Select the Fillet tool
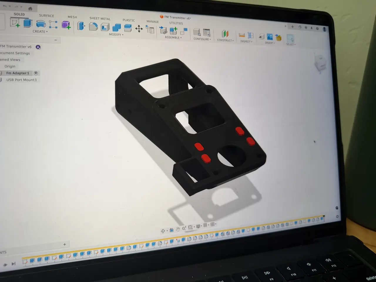 pyautogui.click(x=93, y=26)
